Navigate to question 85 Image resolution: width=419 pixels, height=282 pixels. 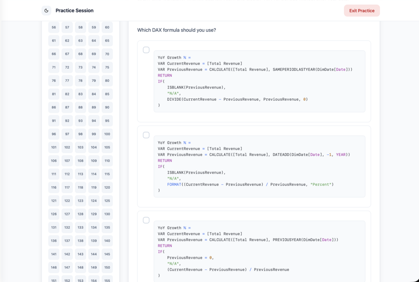[107, 94]
